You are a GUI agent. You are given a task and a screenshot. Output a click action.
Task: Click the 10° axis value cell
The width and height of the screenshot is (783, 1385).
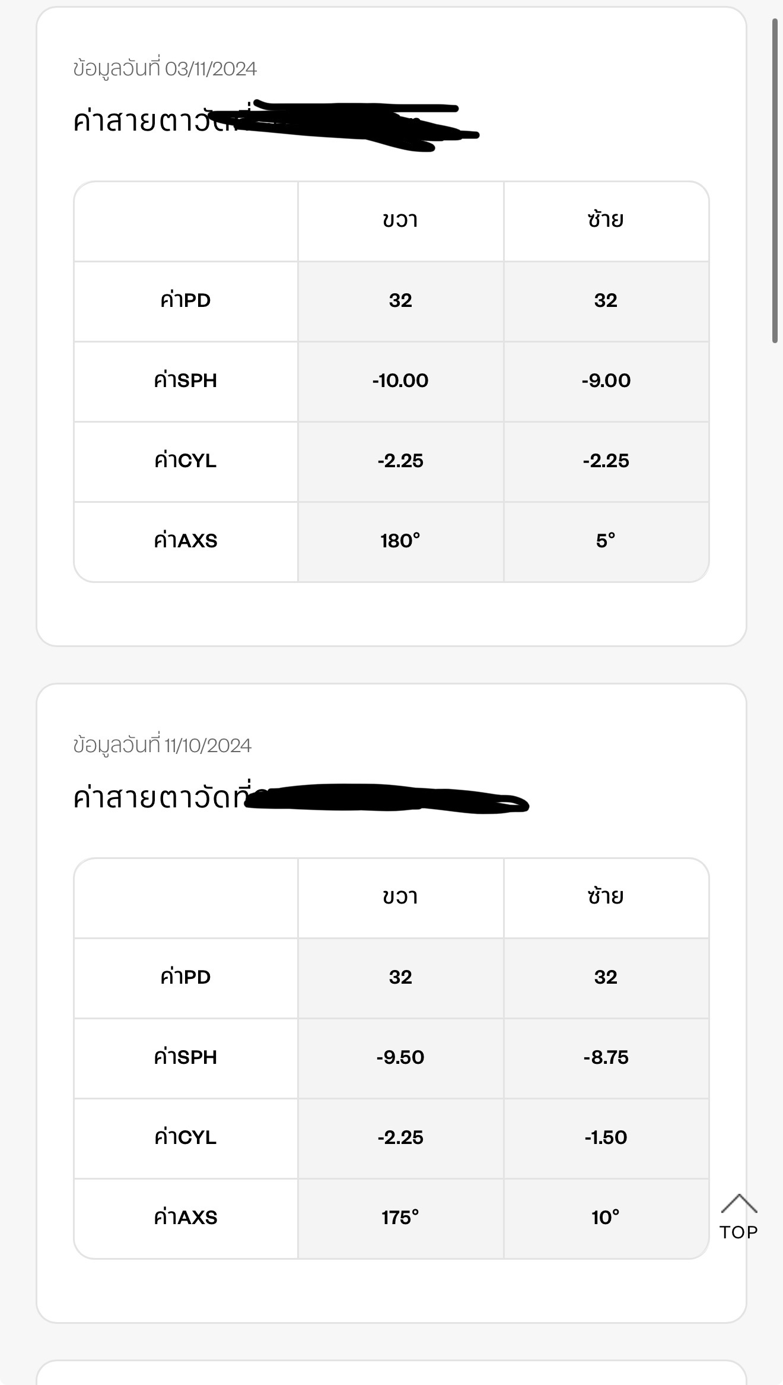click(606, 1218)
